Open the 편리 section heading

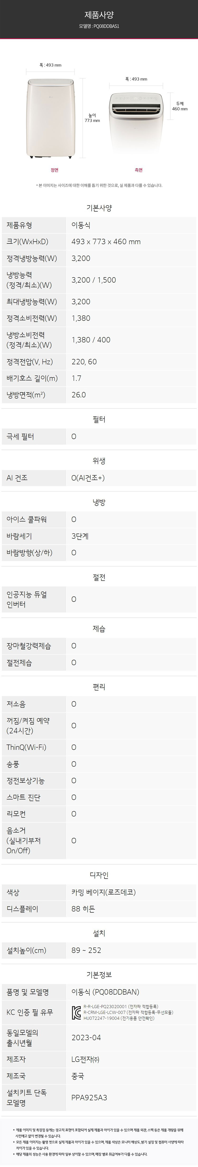coord(99,687)
